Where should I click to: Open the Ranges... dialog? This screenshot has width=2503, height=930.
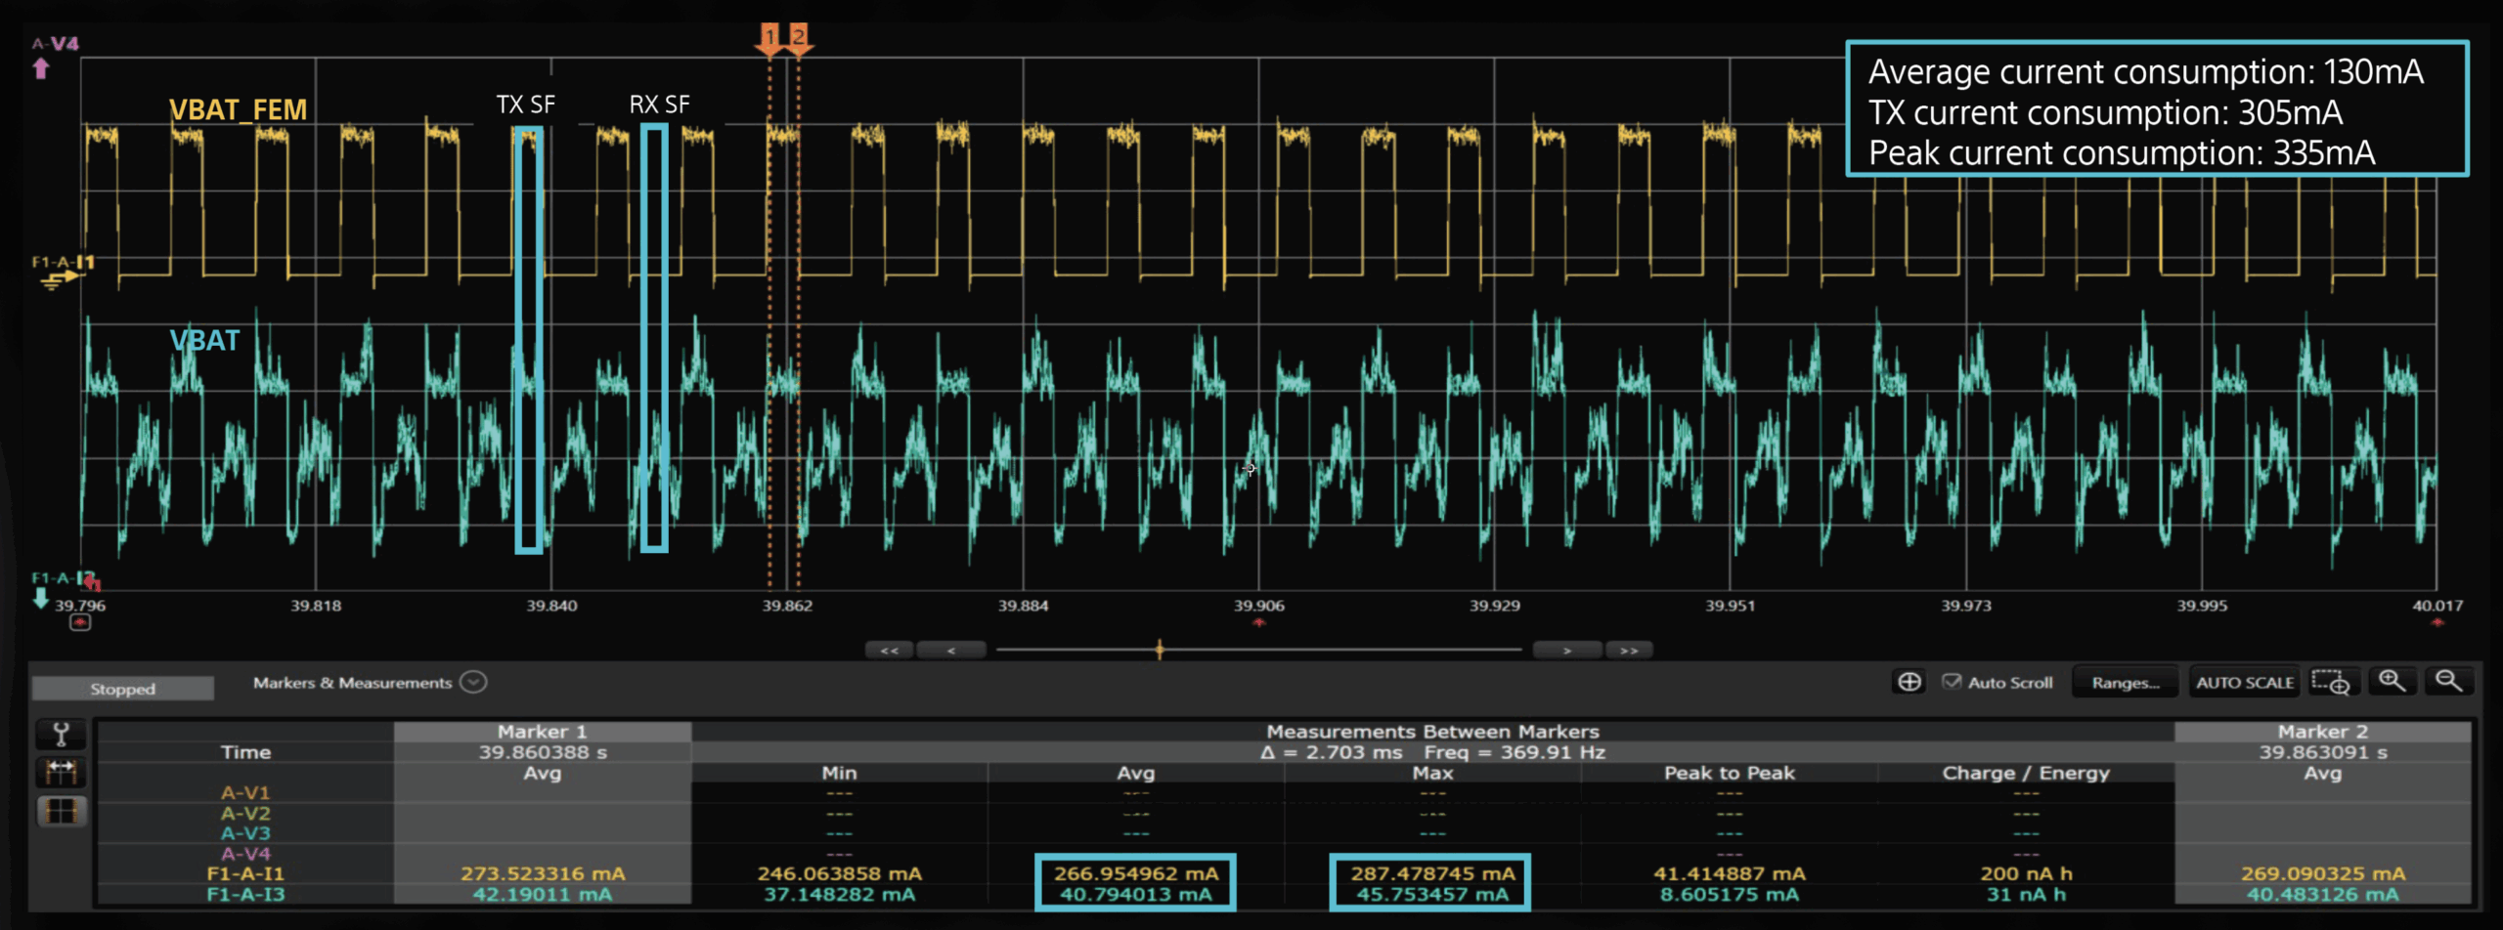(x=2125, y=682)
